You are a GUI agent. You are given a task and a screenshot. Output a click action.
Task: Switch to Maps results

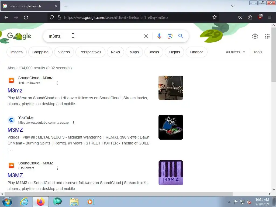point(134,52)
